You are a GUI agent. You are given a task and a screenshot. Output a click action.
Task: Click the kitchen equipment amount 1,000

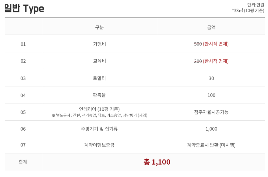point(211,129)
